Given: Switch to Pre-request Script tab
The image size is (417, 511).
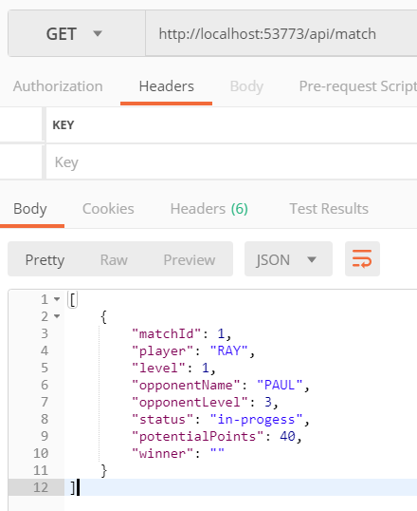Looking at the screenshot, I should pos(358,86).
